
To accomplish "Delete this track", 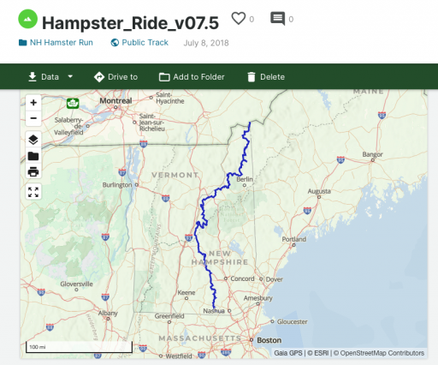I will [266, 77].
